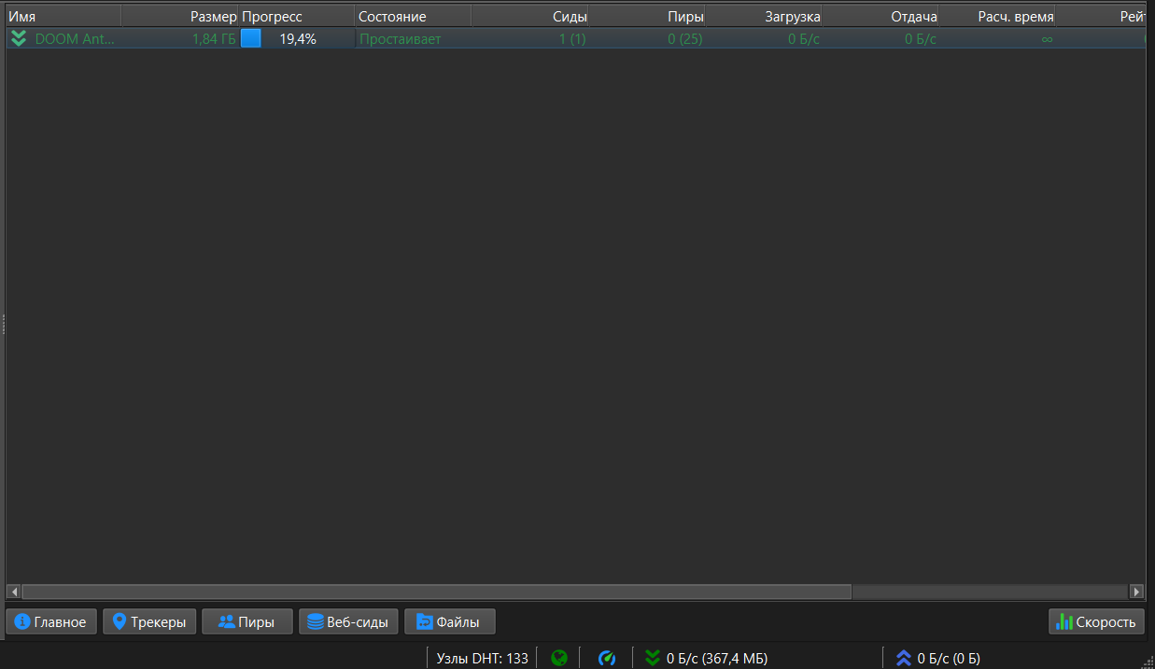Show the Скорость graph tab

1096,621
